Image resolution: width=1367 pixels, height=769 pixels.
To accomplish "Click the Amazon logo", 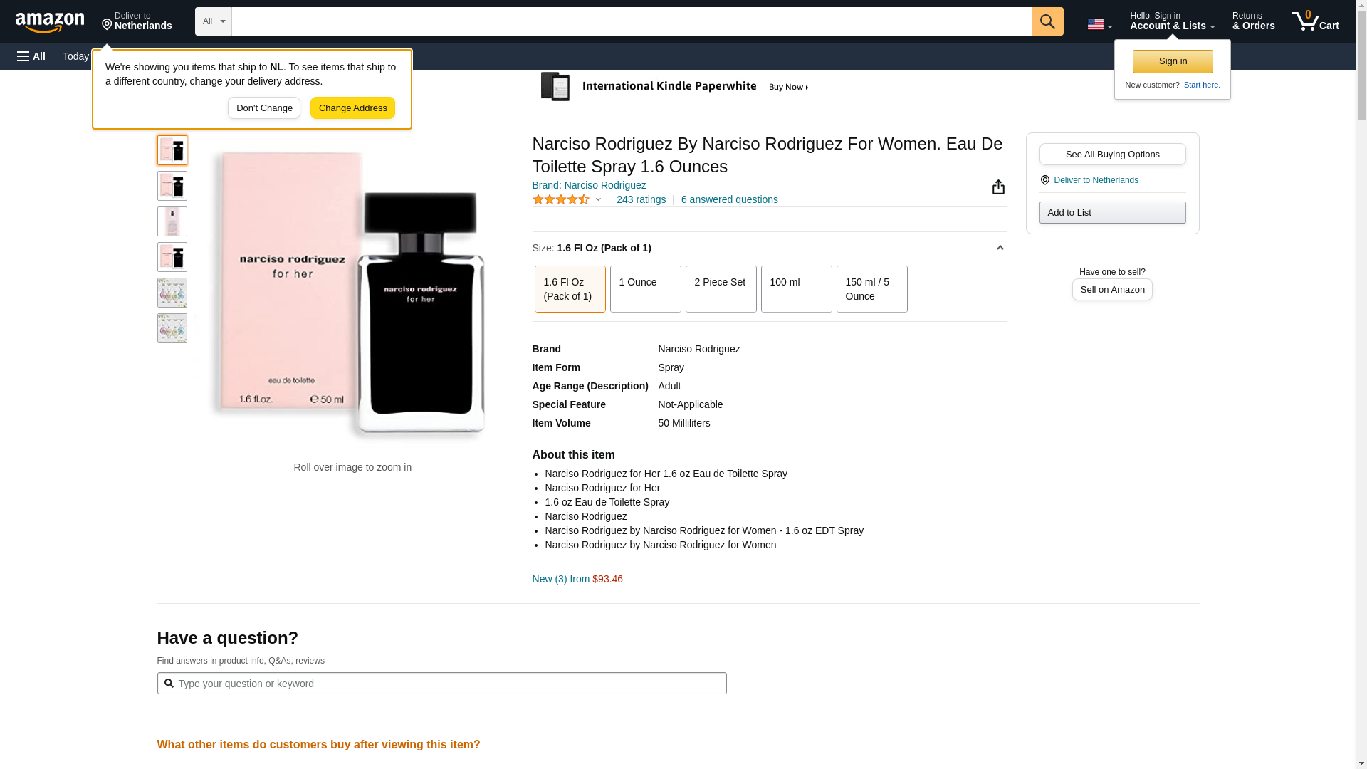I will tap(50, 22).
